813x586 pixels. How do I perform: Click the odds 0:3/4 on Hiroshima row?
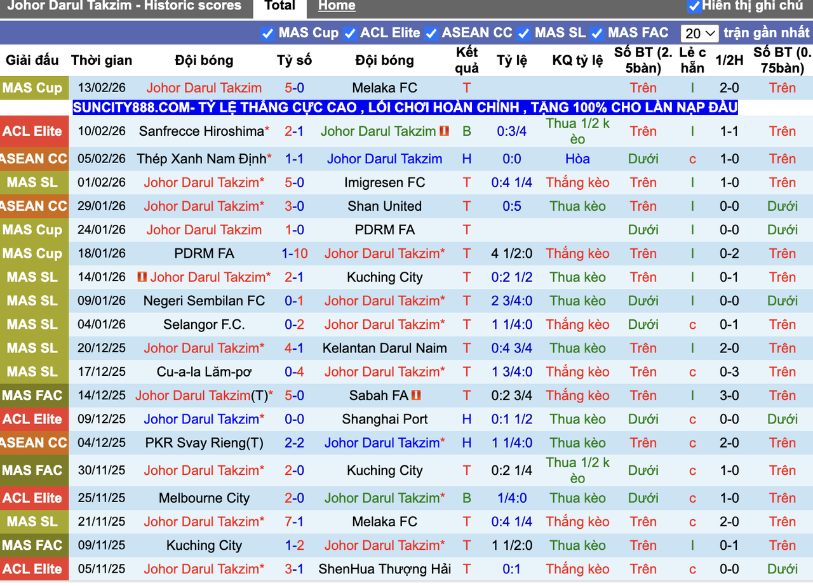click(512, 131)
